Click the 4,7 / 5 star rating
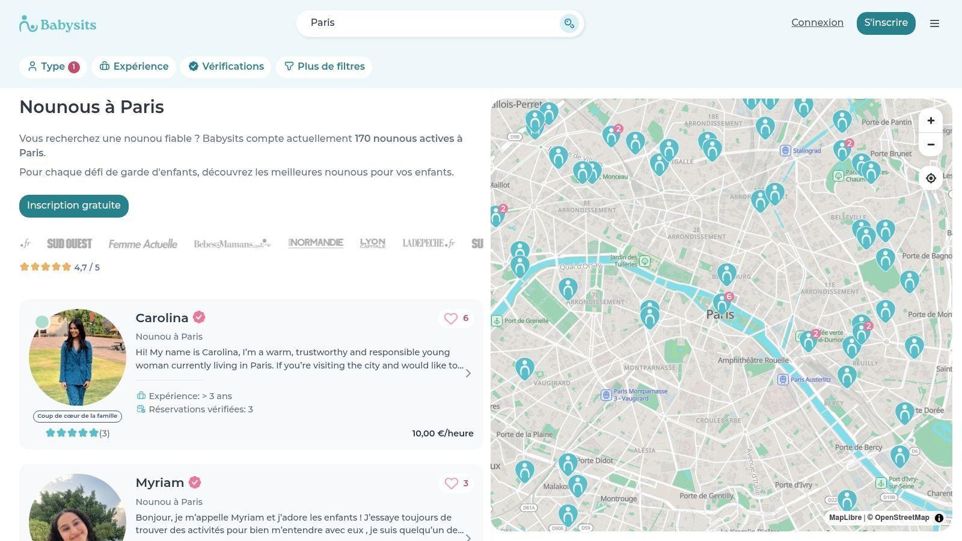The image size is (962, 541). tap(60, 267)
